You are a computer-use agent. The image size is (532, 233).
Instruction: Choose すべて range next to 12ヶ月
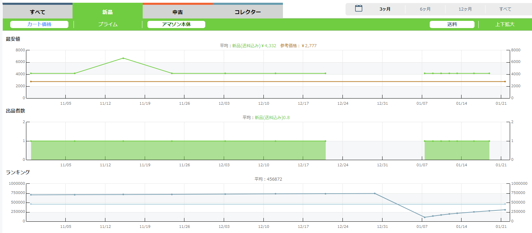(x=505, y=9)
